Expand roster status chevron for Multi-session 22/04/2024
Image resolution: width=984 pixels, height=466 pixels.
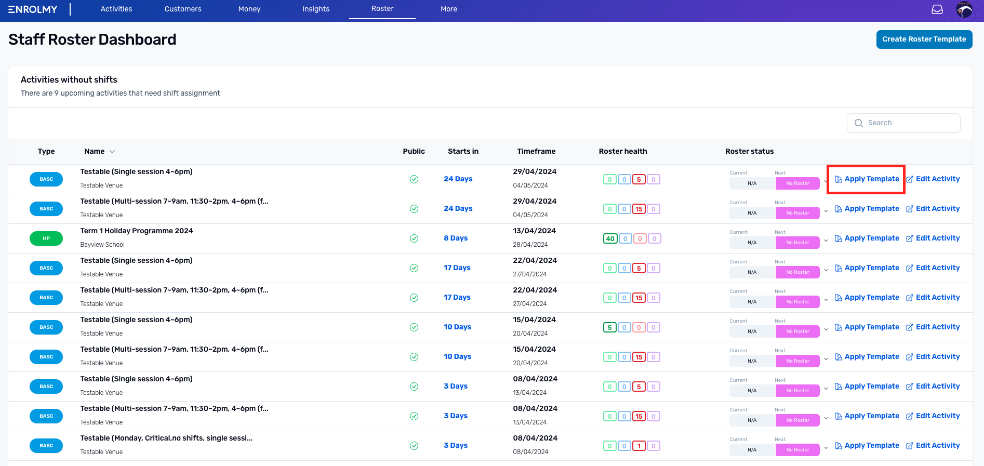(x=826, y=300)
